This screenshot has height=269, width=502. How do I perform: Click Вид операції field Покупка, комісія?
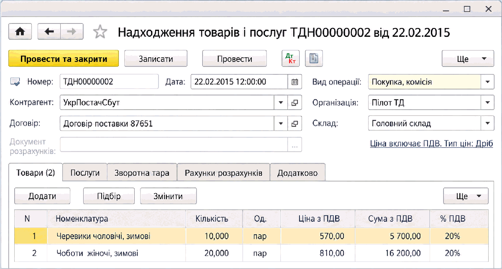(425, 82)
